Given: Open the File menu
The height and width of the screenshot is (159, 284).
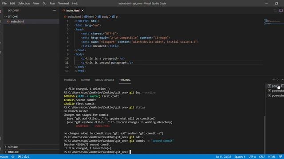Looking at the screenshot, I should (4, 4).
